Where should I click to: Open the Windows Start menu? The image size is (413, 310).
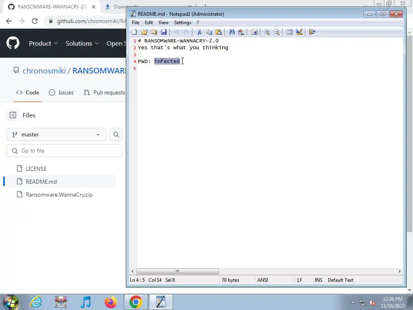[x=11, y=302]
